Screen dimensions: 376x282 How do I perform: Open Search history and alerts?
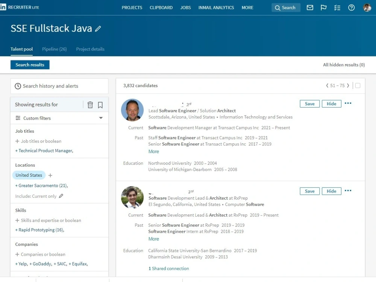click(59, 86)
